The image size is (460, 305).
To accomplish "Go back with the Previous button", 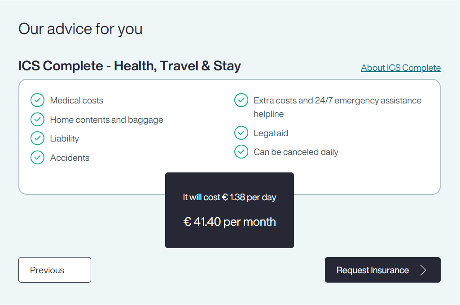I will coord(55,270).
